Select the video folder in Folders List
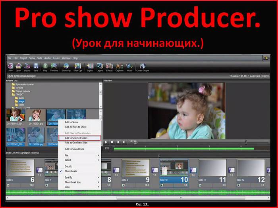Screen dimensions: 278x208 19,105
